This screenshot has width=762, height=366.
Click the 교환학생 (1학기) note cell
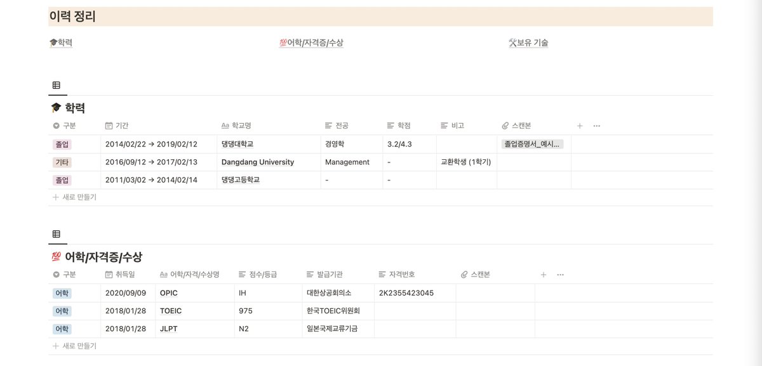[467, 162]
